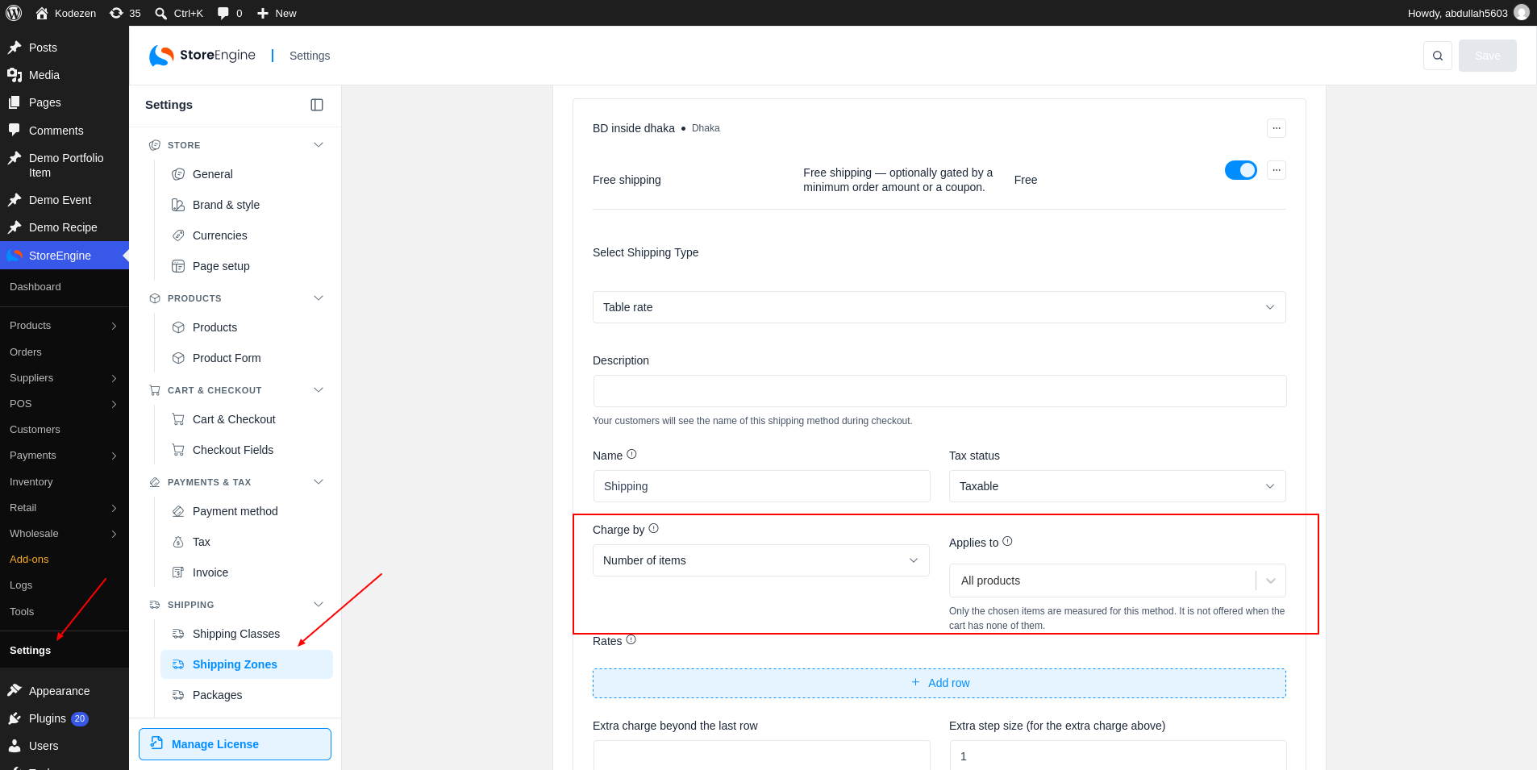This screenshot has height=770, width=1537.
Task: Open the All products dropdown
Action: point(1118,581)
